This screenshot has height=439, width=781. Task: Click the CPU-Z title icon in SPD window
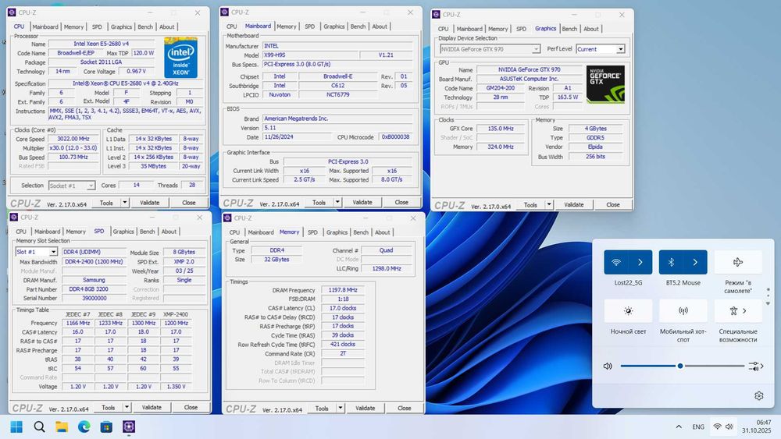click(14, 218)
